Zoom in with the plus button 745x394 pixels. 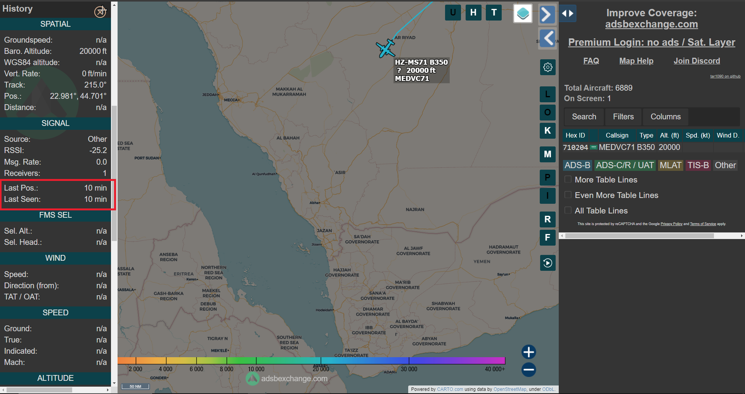pyautogui.click(x=529, y=352)
